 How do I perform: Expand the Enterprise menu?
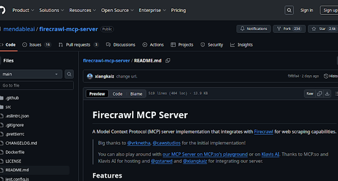coord(152,10)
